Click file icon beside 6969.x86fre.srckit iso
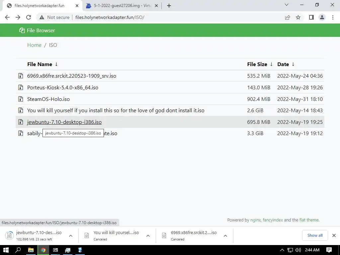The height and width of the screenshot is (255, 340). 21,76
